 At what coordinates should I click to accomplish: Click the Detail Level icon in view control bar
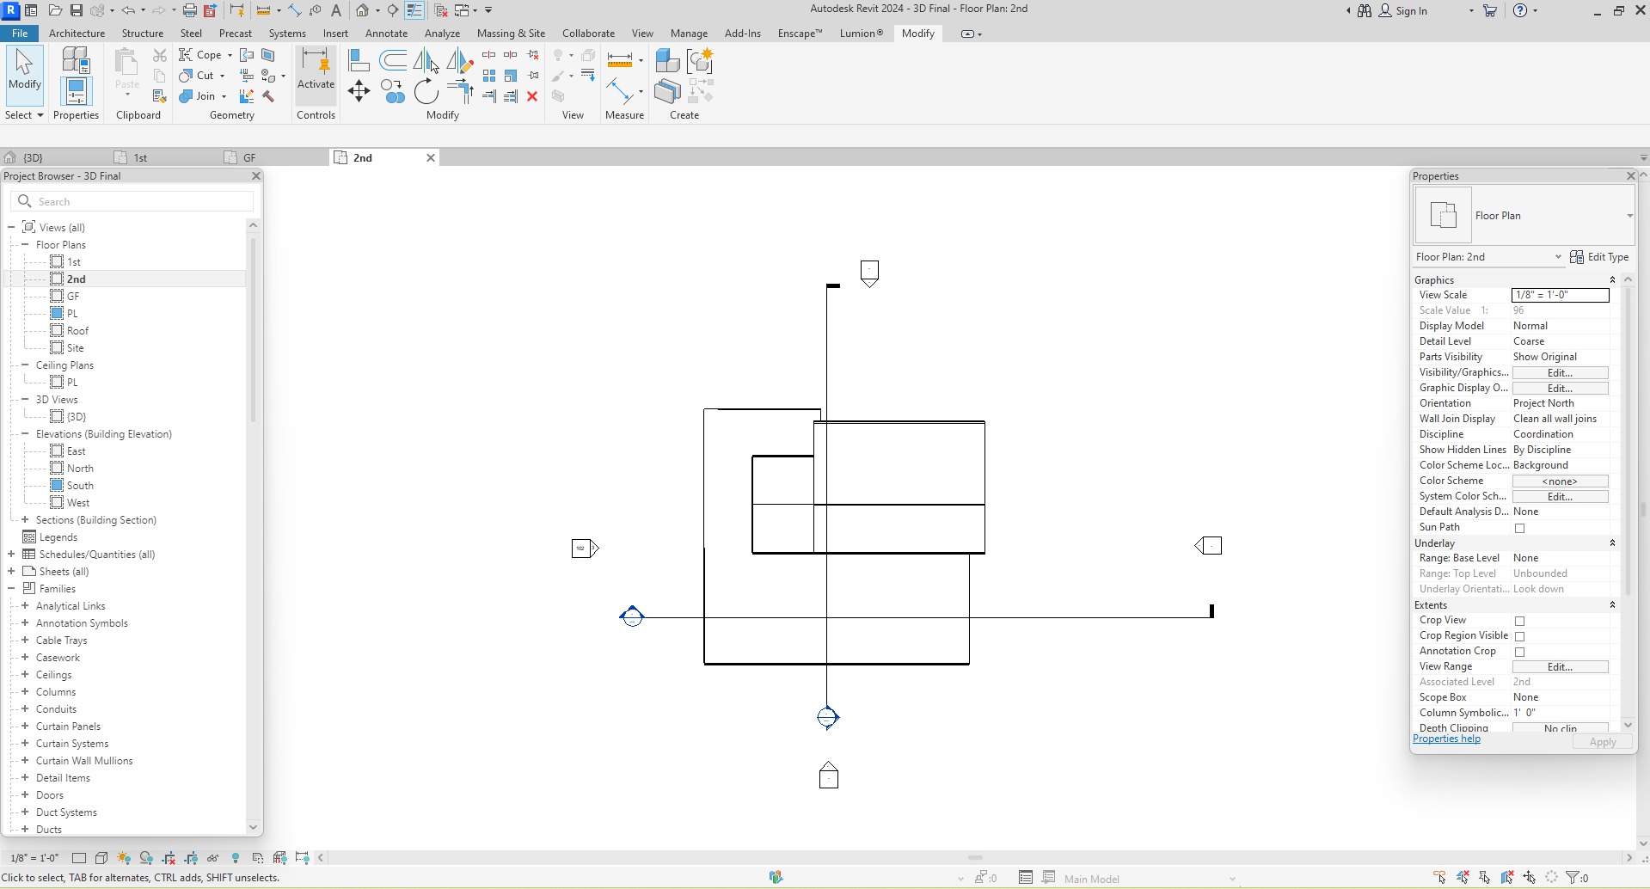tap(79, 857)
